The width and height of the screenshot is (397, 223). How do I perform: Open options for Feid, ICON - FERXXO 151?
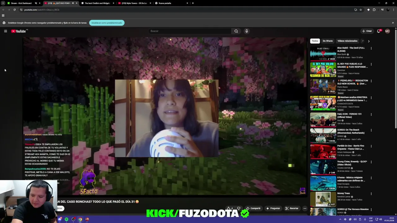click(x=371, y=114)
